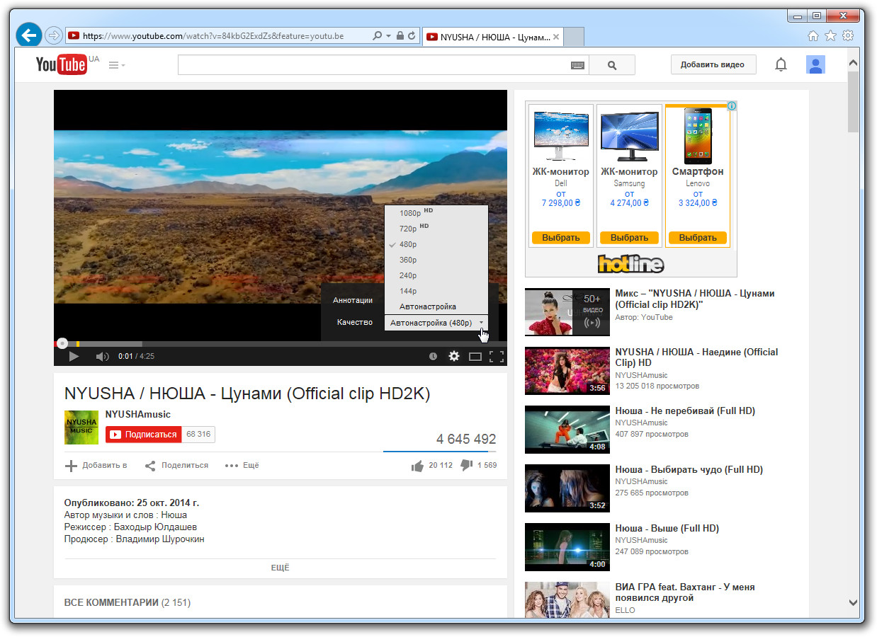Screen dimensions: 877x637
Task: Click the ad info icon
Action: tap(732, 106)
